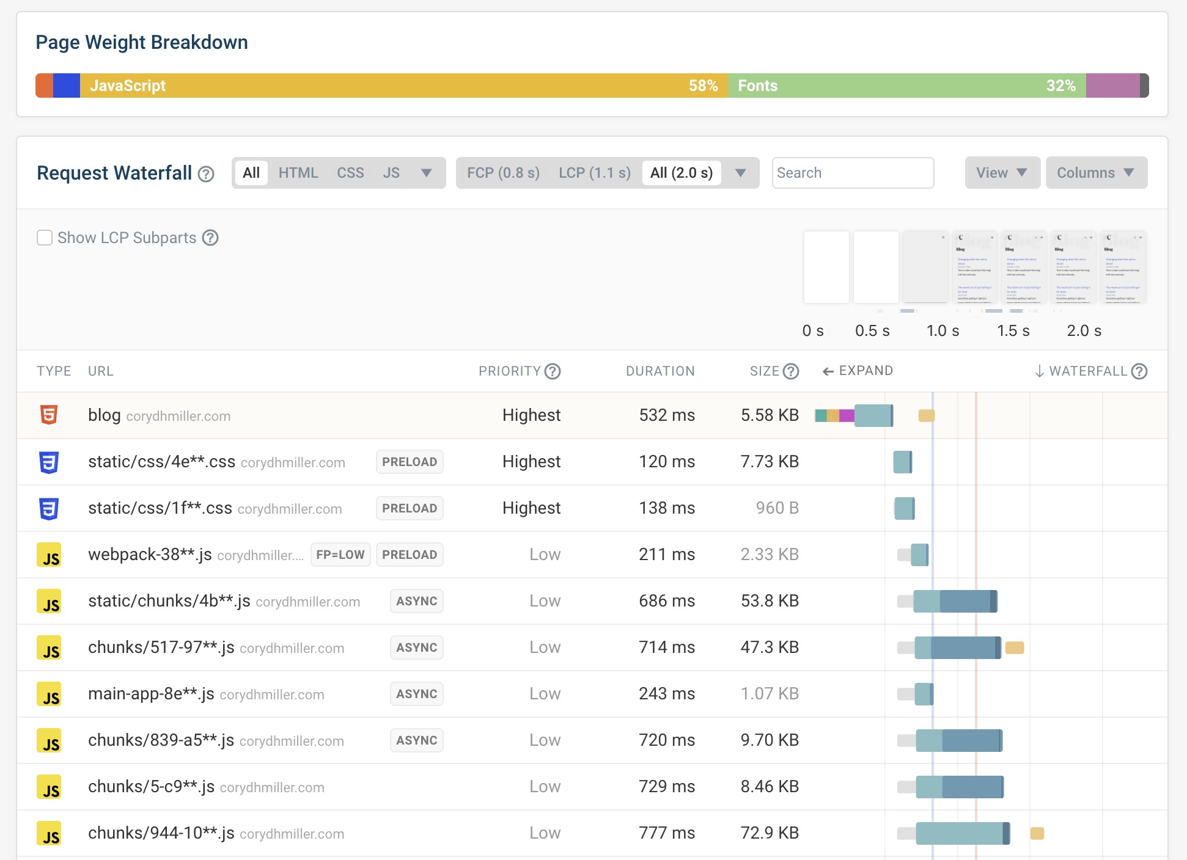Click JS icon of webpack-38**.js row
Screen dimensions: 1187x860
(x=49, y=555)
